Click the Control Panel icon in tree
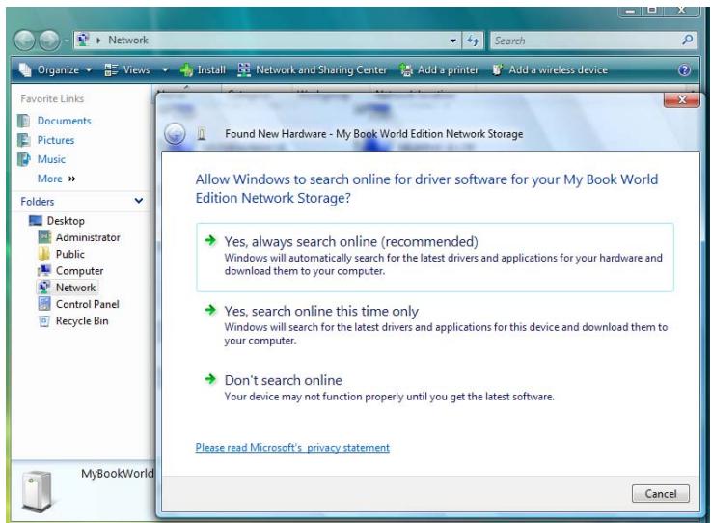711x523 pixels. click(44, 304)
